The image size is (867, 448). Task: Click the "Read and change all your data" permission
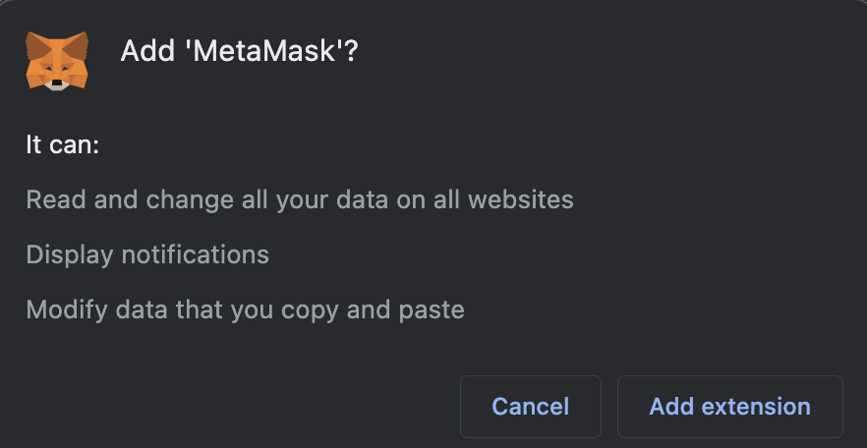tap(299, 200)
